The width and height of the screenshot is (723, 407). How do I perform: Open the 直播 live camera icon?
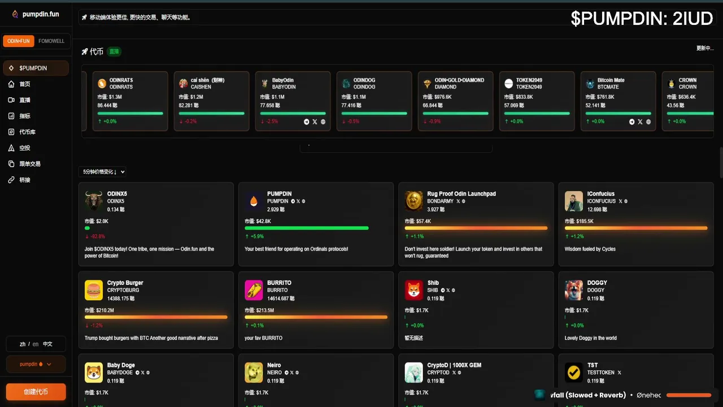(11, 100)
